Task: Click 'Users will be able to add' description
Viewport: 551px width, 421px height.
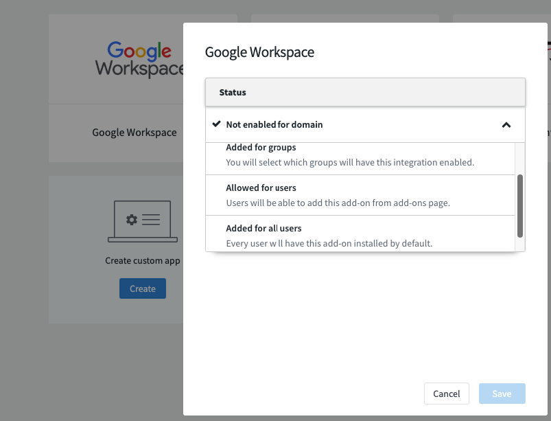Action: pos(338,203)
